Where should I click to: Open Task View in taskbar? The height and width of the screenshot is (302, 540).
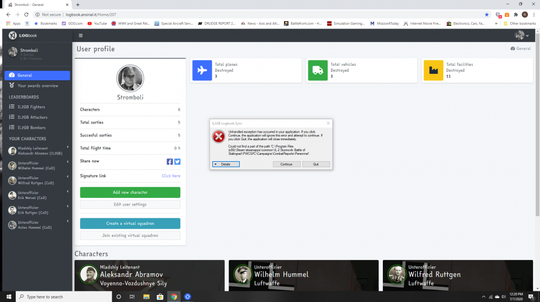[x=132, y=297]
